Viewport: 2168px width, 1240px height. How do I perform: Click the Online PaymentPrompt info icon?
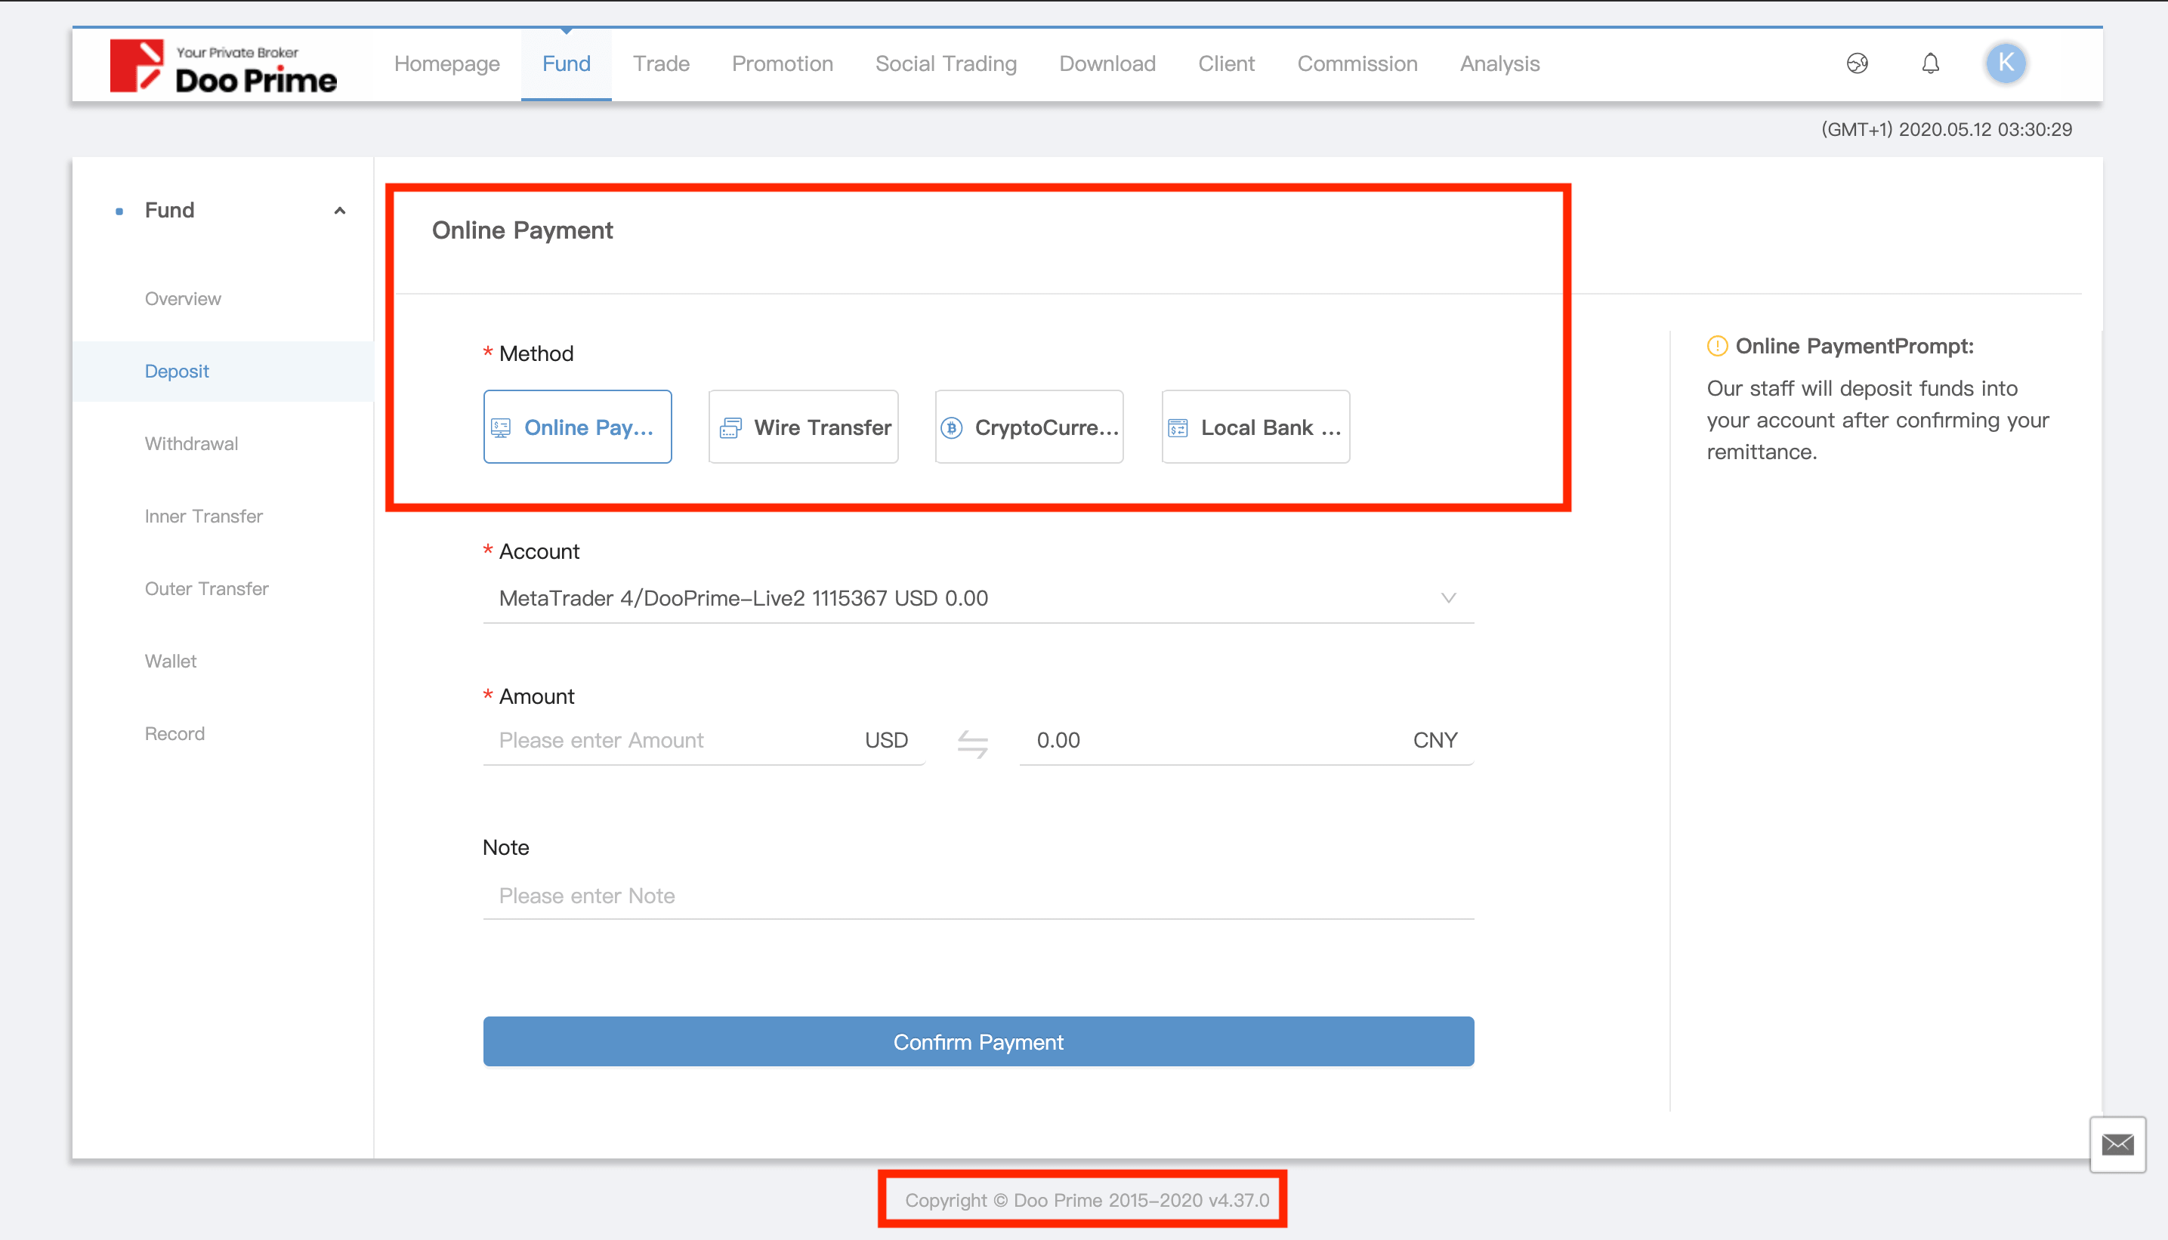point(1716,346)
